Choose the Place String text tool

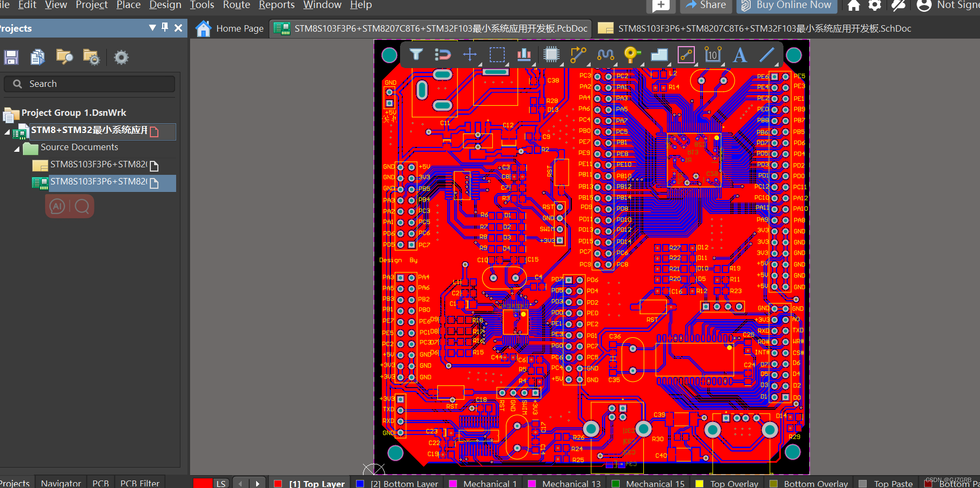(739, 55)
